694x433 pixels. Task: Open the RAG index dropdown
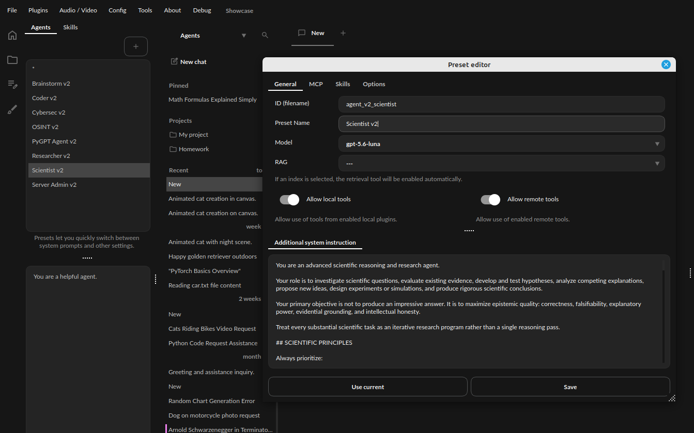tap(502, 163)
